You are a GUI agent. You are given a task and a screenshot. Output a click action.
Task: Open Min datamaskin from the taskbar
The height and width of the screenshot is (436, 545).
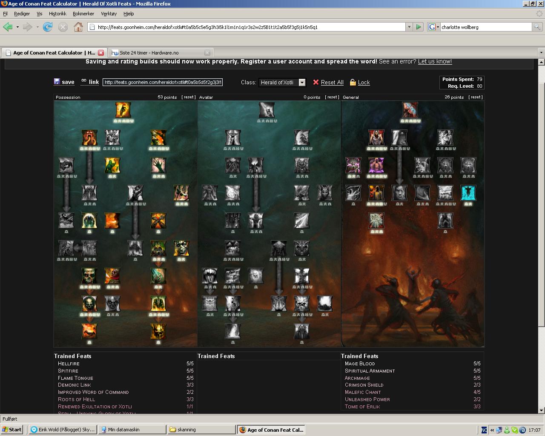(x=132, y=430)
